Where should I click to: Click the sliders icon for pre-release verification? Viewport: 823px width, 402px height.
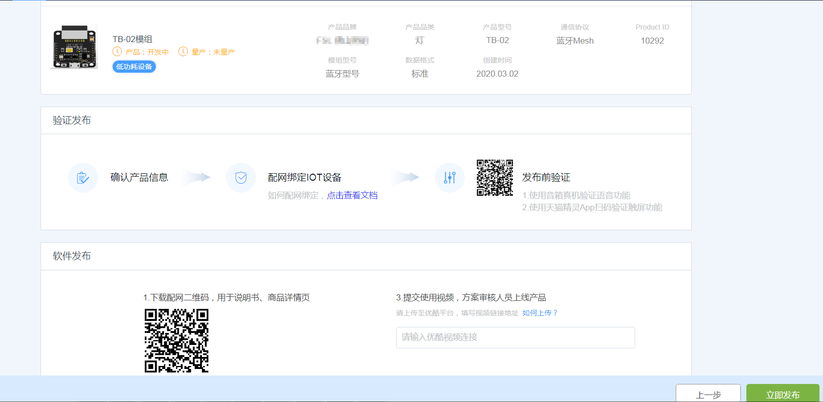point(450,178)
